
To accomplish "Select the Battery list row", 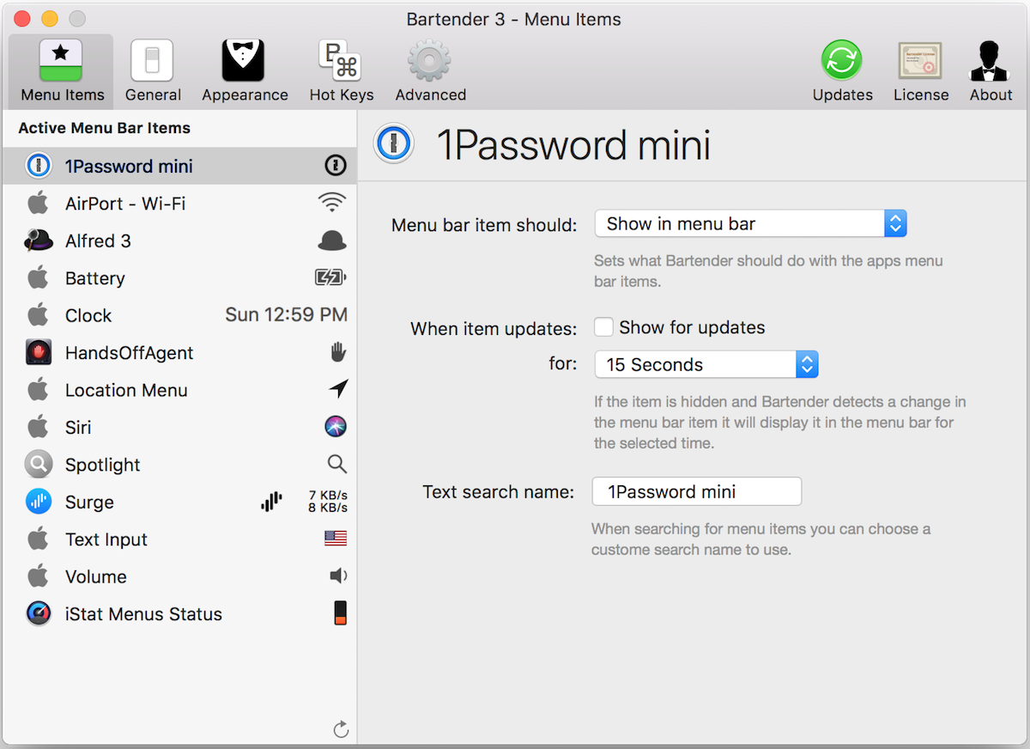I will coord(179,277).
